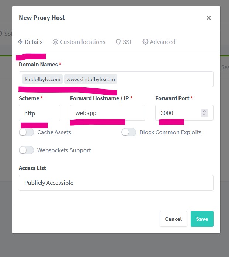Click the shield icon beside SSL
Viewport: 229px width, 257px height.
(x=118, y=42)
